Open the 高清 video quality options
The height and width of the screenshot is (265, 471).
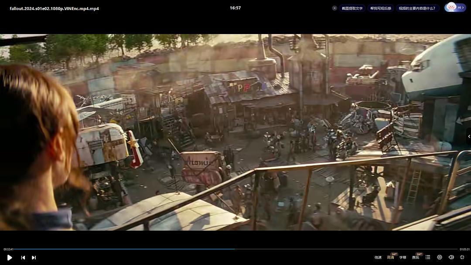point(390,258)
